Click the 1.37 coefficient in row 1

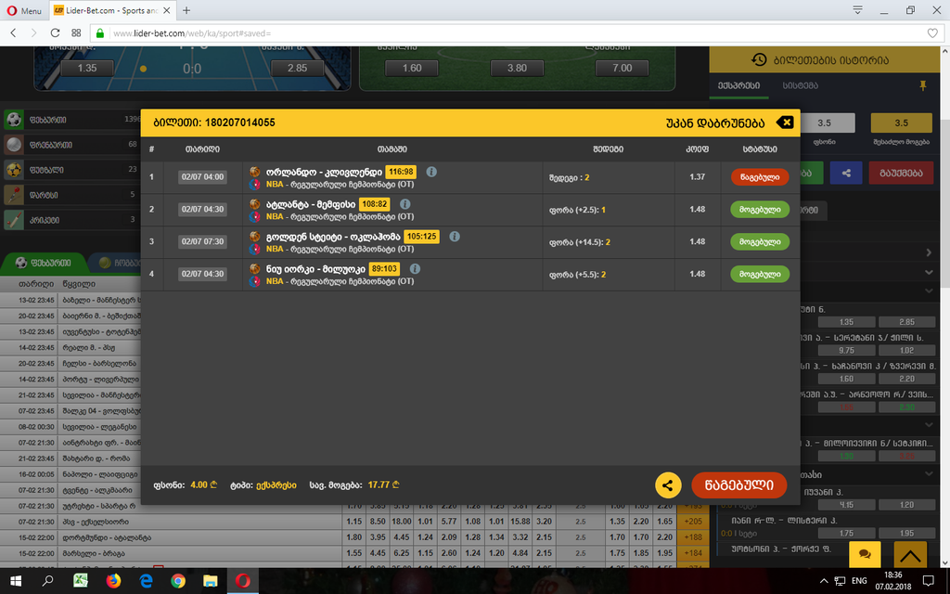[x=698, y=176]
